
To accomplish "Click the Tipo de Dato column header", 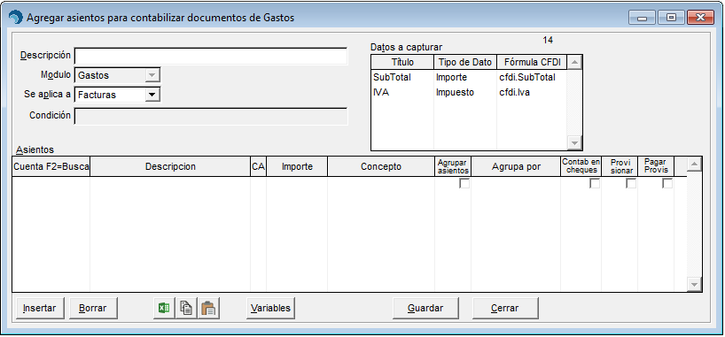I will click(465, 62).
